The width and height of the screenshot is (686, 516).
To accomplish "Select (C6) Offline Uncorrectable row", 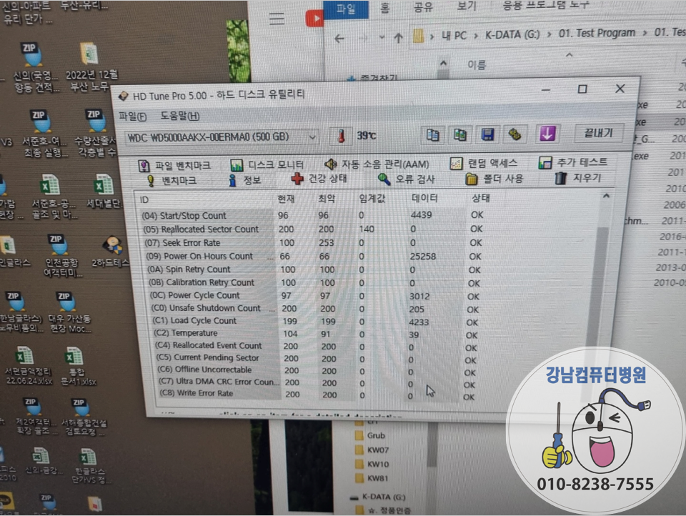I will [x=317, y=371].
